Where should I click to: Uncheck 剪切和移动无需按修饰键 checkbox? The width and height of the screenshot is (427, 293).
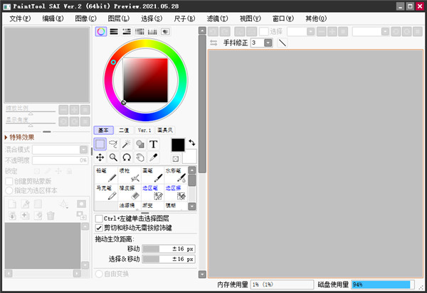coord(99,228)
